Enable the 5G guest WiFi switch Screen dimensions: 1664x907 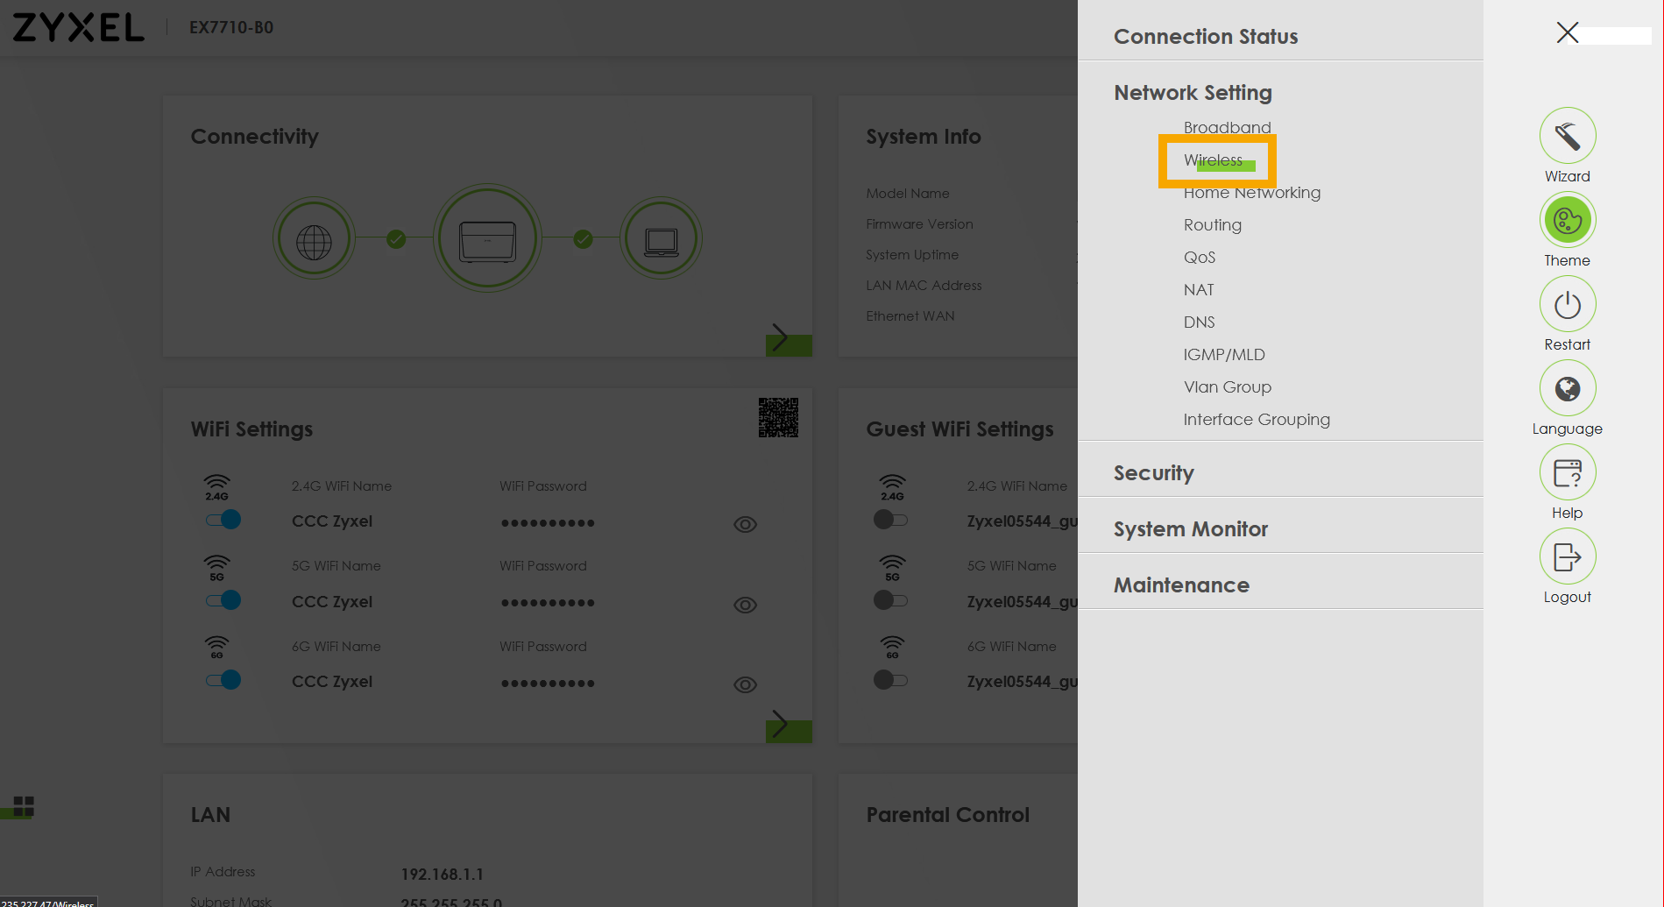[x=890, y=600]
